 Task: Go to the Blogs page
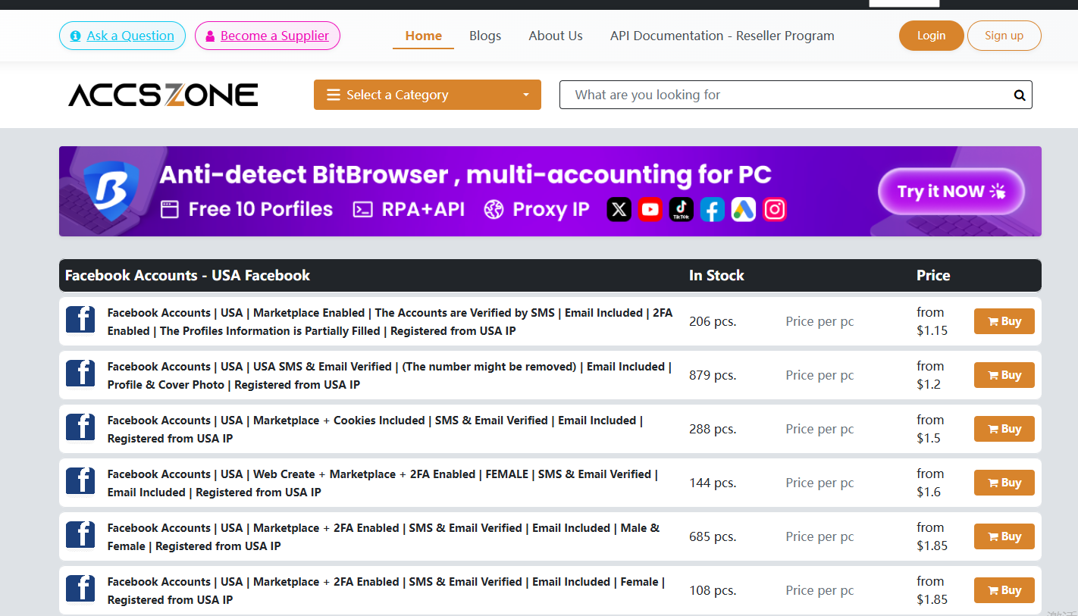tap(485, 36)
